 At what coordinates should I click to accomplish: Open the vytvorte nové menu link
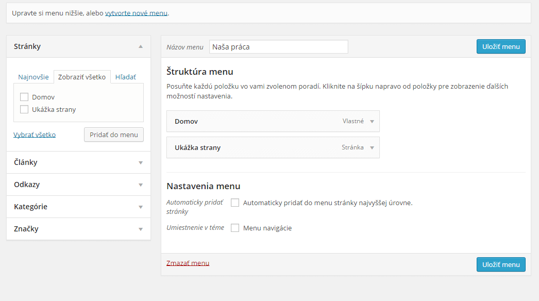click(x=136, y=13)
